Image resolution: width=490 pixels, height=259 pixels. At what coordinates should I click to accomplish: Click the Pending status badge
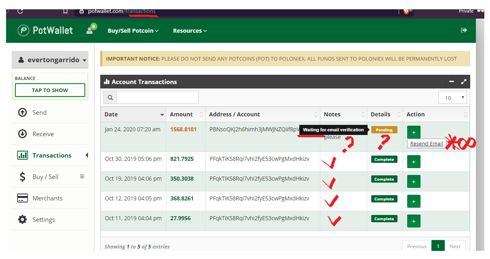(x=384, y=130)
